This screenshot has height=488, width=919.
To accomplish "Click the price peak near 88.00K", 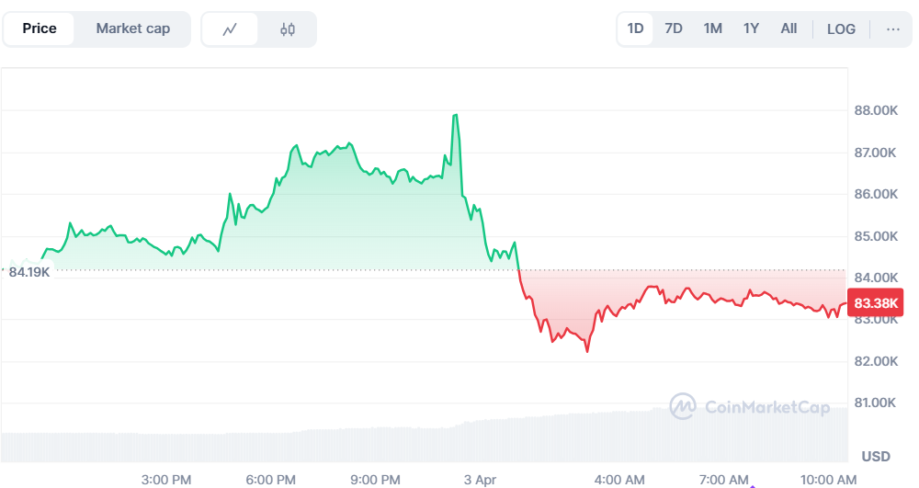I will click(x=455, y=116).
